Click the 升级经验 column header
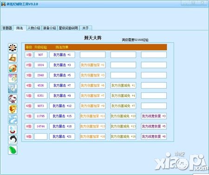This screenshot has width=209, height=175. pos(40,47)
